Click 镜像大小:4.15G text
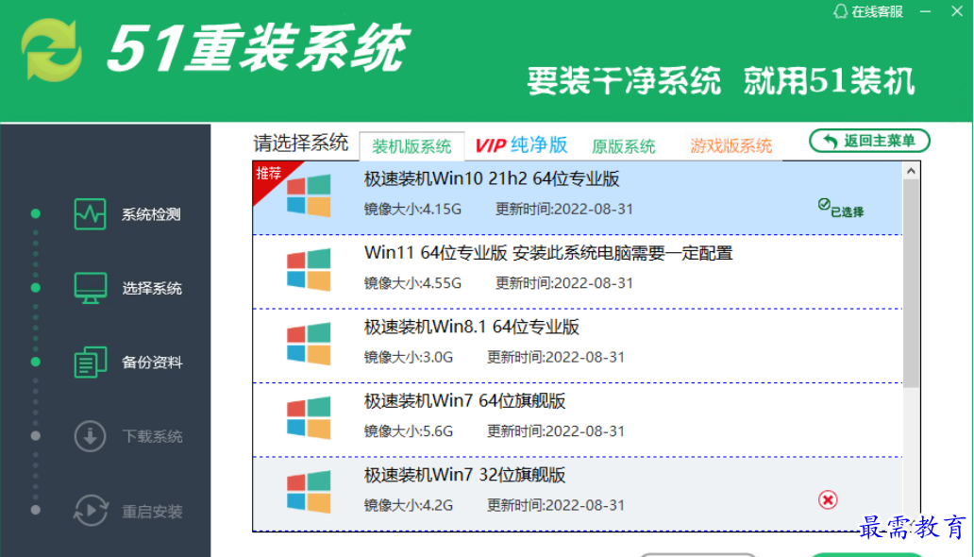The height and width of the screenshot is (557, 974). [412, 209]
